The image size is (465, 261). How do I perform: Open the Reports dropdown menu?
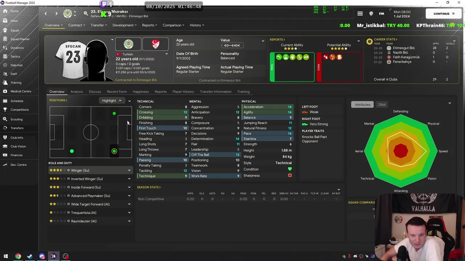150,25
